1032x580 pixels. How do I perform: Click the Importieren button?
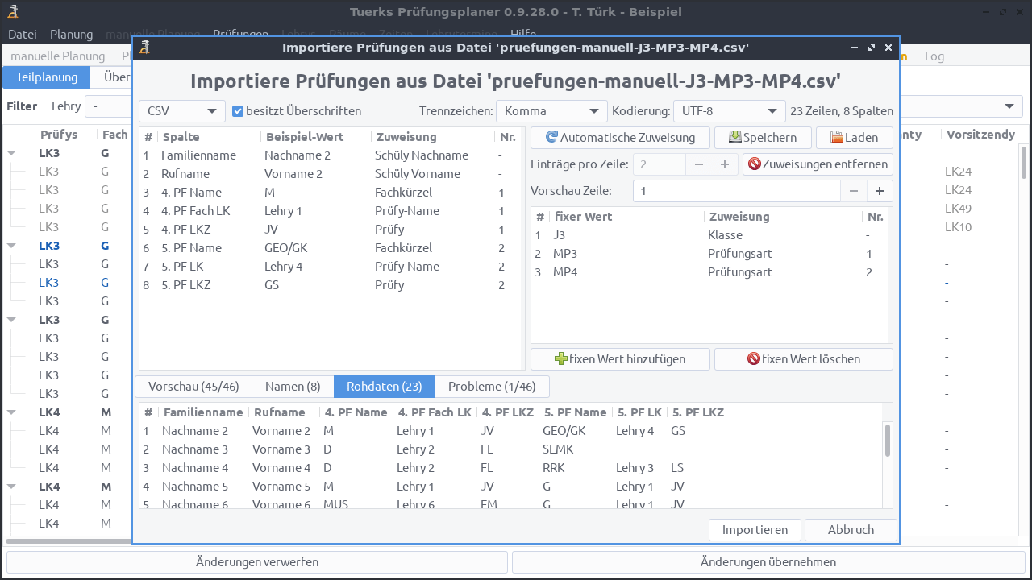point(755,530)
